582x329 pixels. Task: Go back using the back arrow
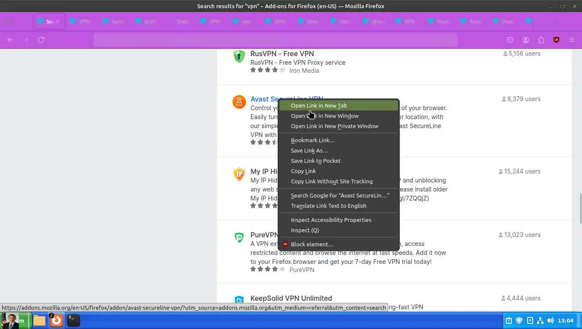tap(10, 40)
